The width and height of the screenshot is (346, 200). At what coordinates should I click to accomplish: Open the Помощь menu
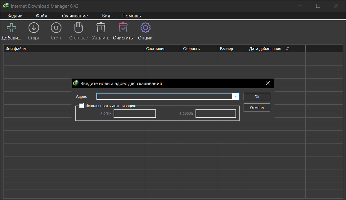coord(132,16)
